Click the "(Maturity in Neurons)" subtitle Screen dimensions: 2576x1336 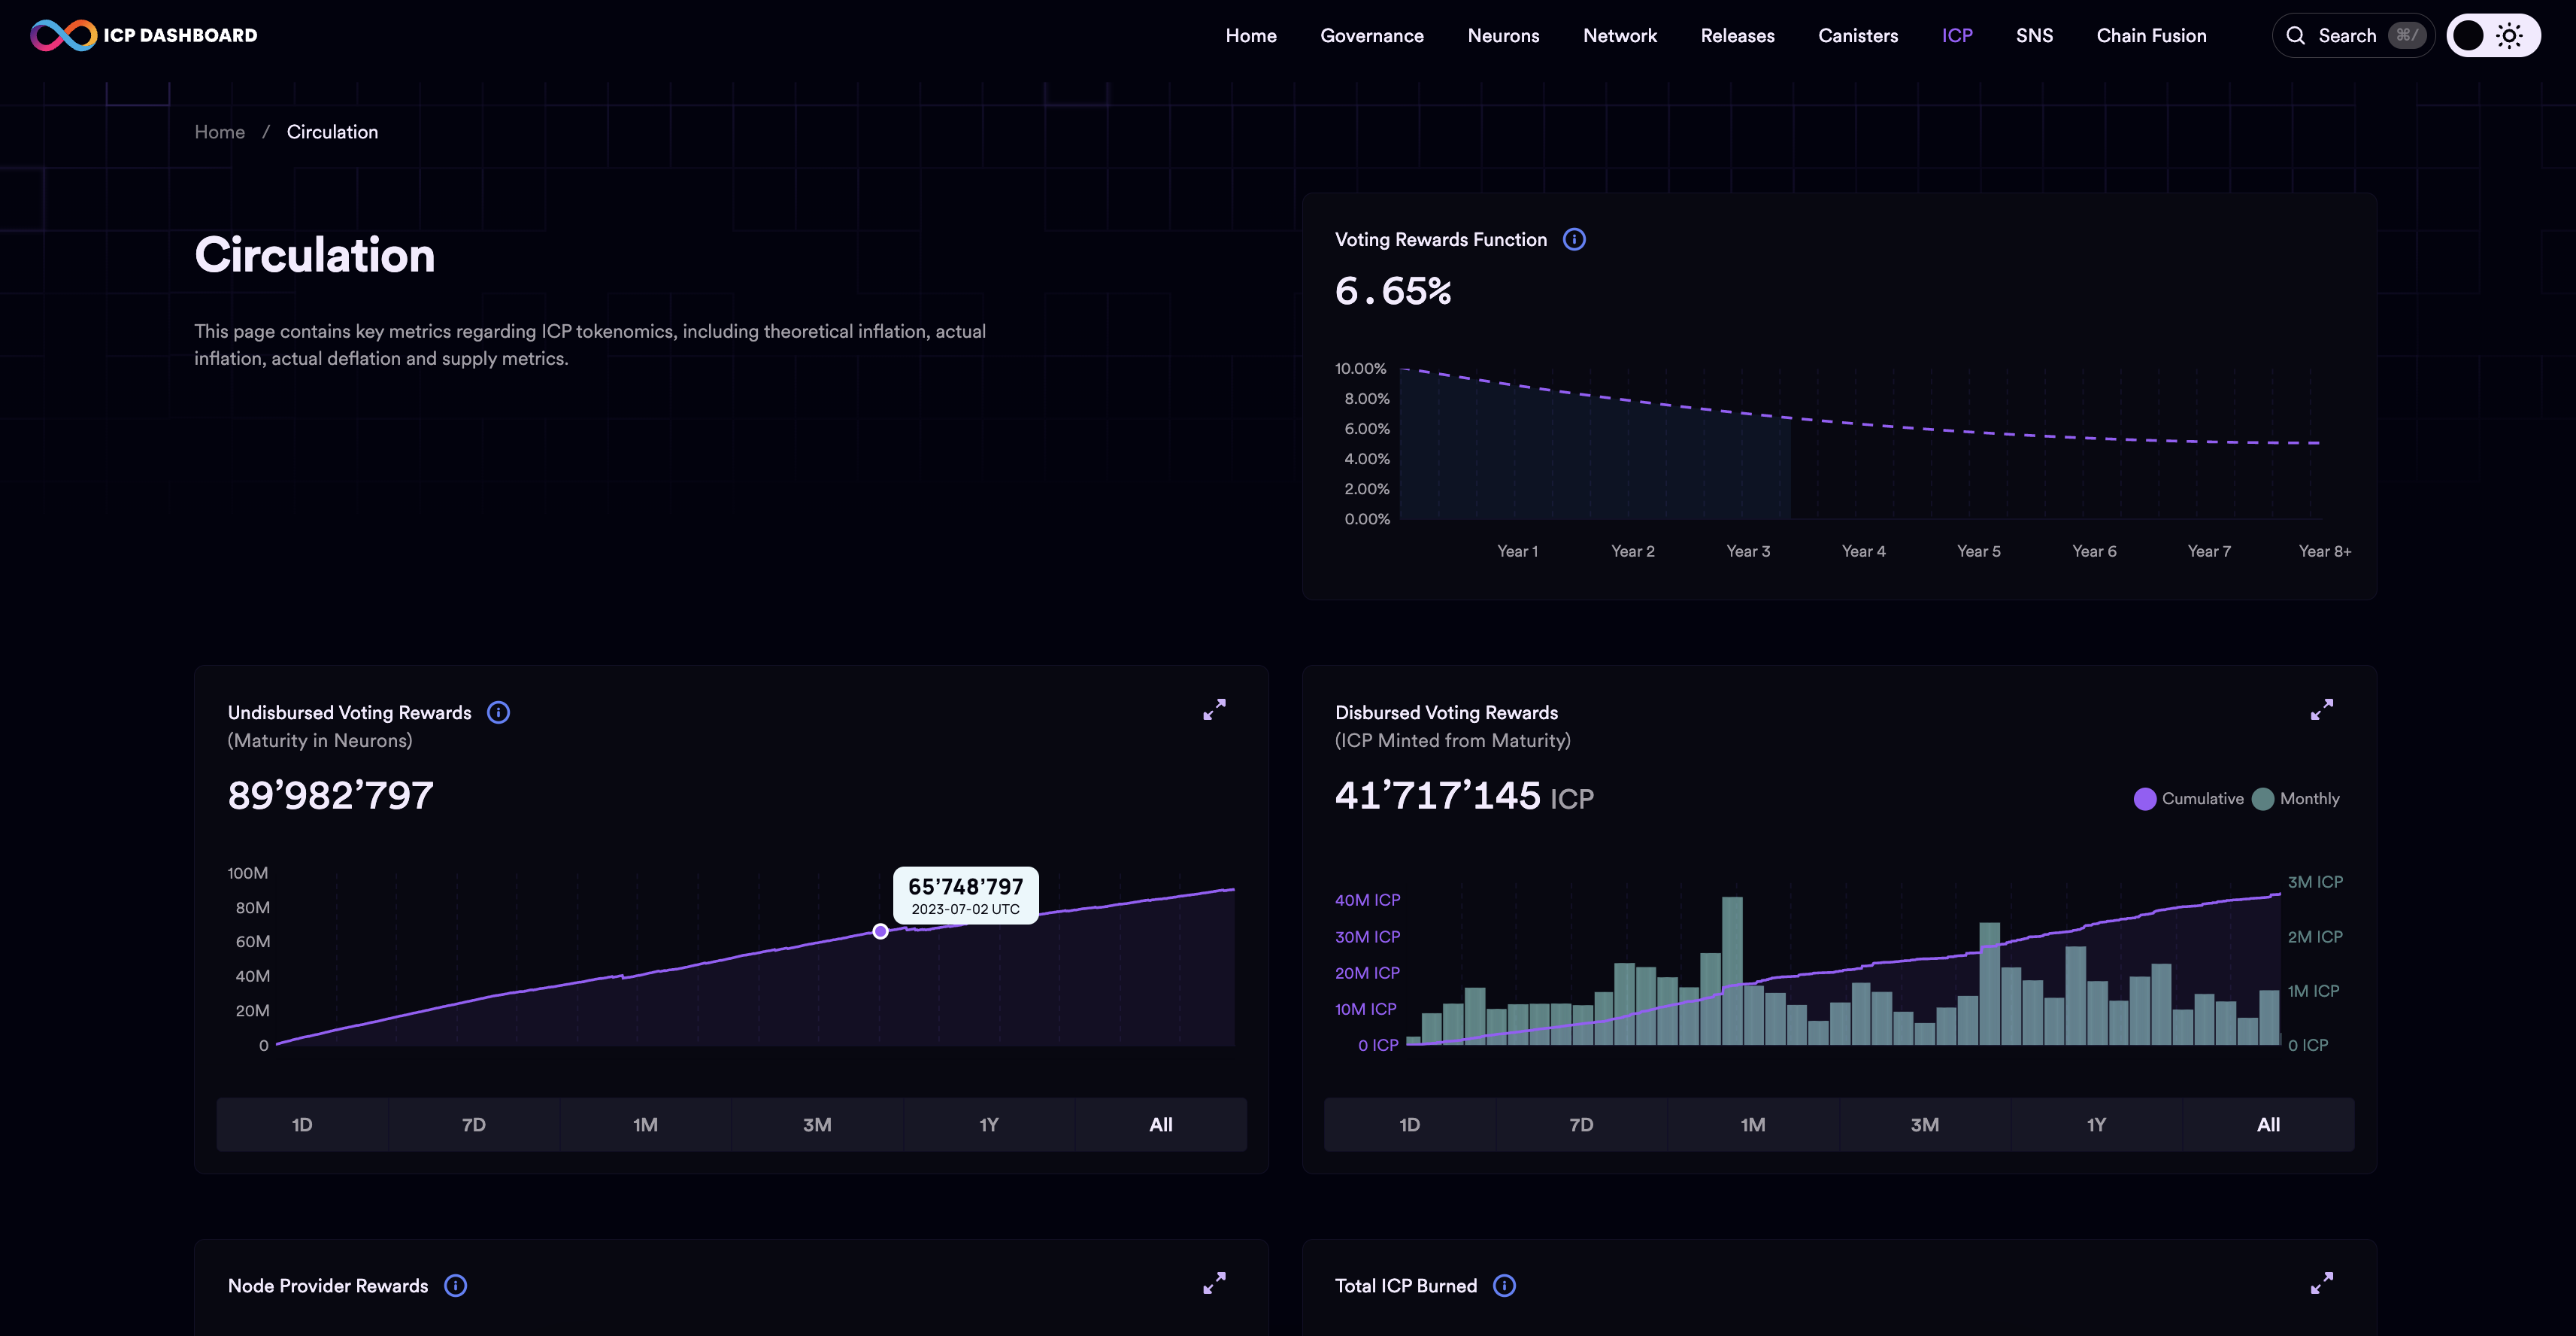click(x=320, y=740)
